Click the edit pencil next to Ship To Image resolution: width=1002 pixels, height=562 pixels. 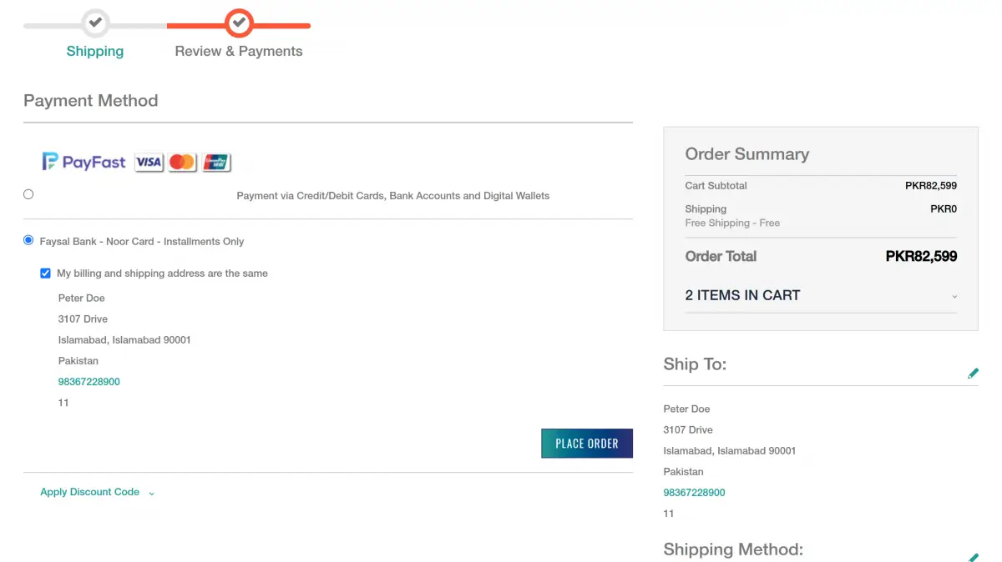pos(973,373)
